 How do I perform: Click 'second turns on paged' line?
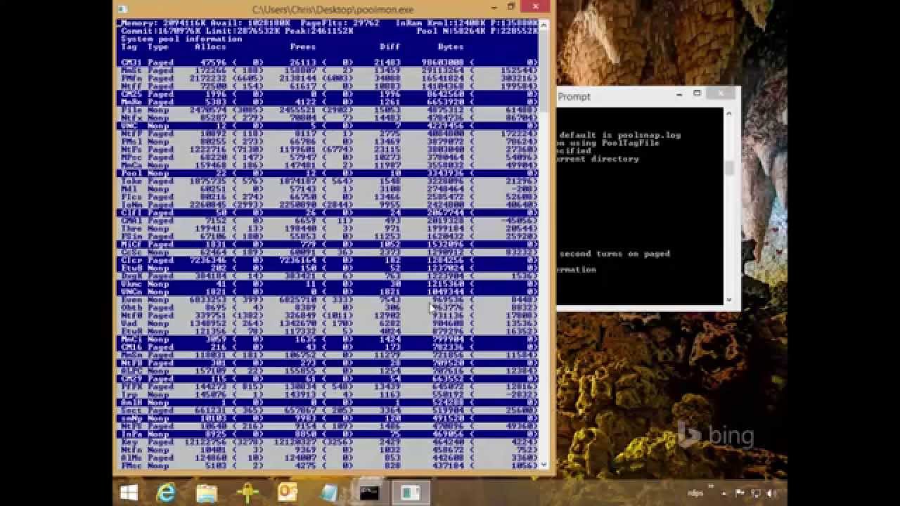point(615,254)
